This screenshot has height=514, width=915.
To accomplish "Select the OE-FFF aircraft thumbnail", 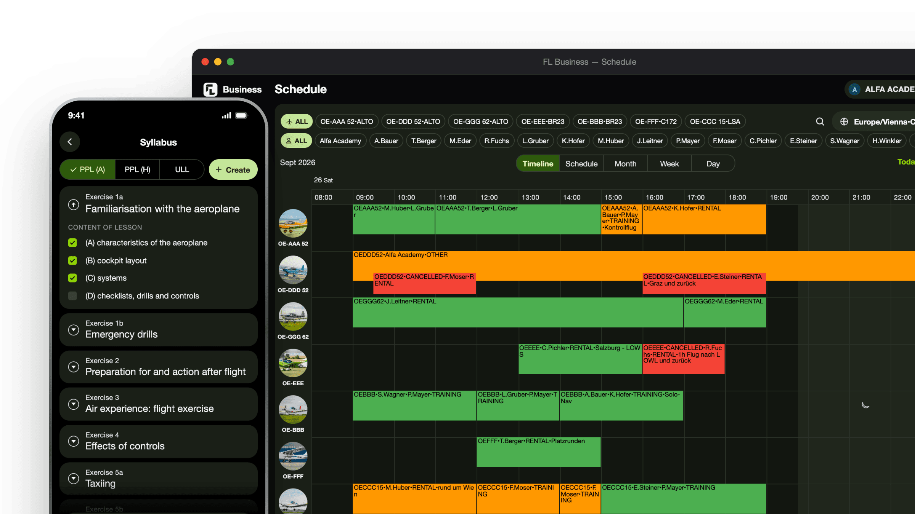I will [293, 456].
